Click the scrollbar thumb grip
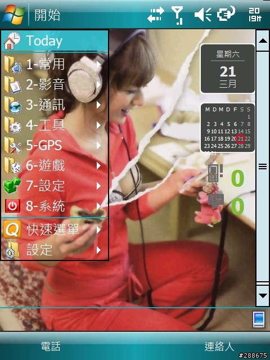270x360 pixels. point(263,166)
